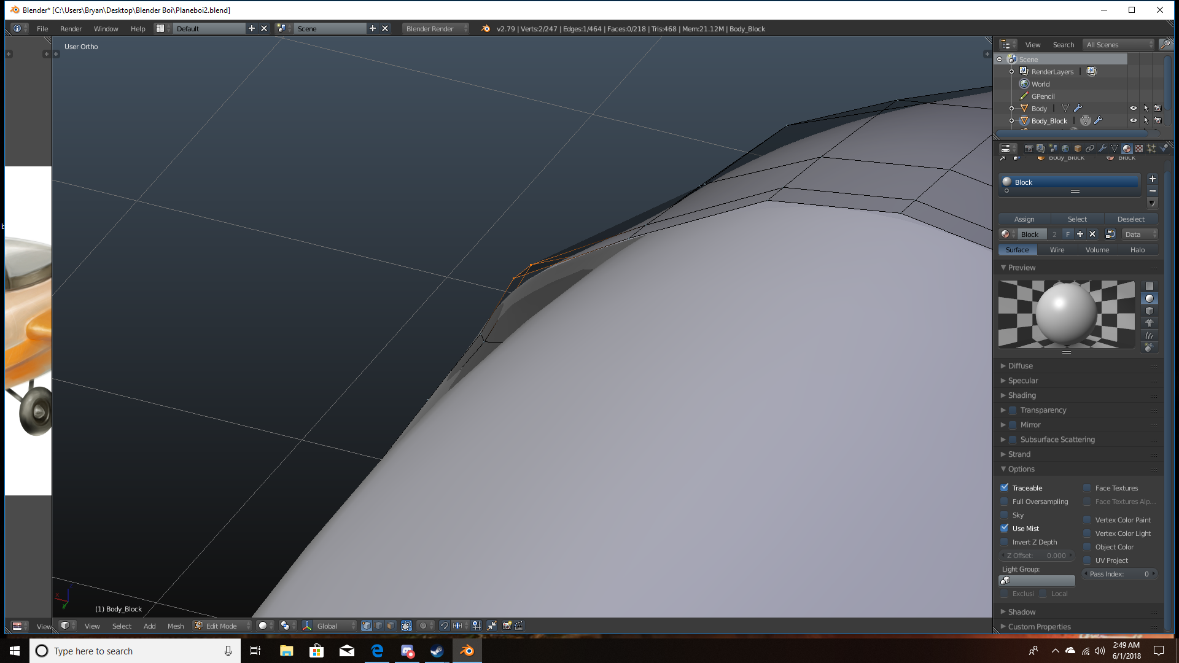Expand the Diffuse panel
Viewport: 1179px width, 663px height.
coord(1020,365)
